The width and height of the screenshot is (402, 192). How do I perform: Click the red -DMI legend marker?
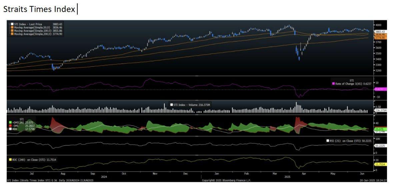point(10,126)
